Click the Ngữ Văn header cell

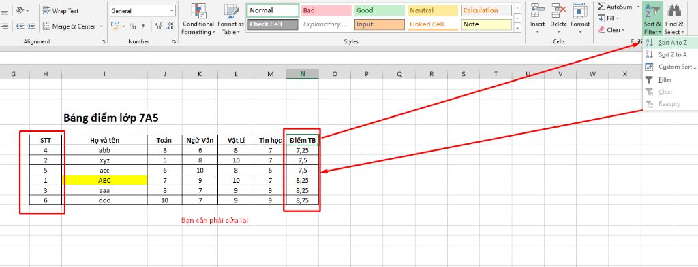point(200,140)
